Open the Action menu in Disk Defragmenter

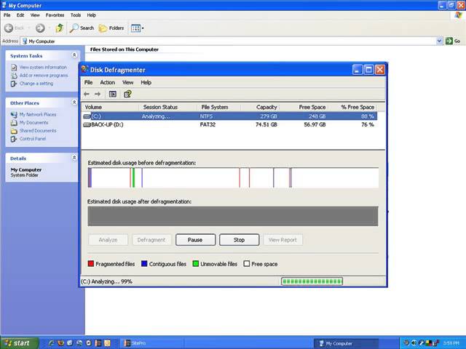point(107,82)
